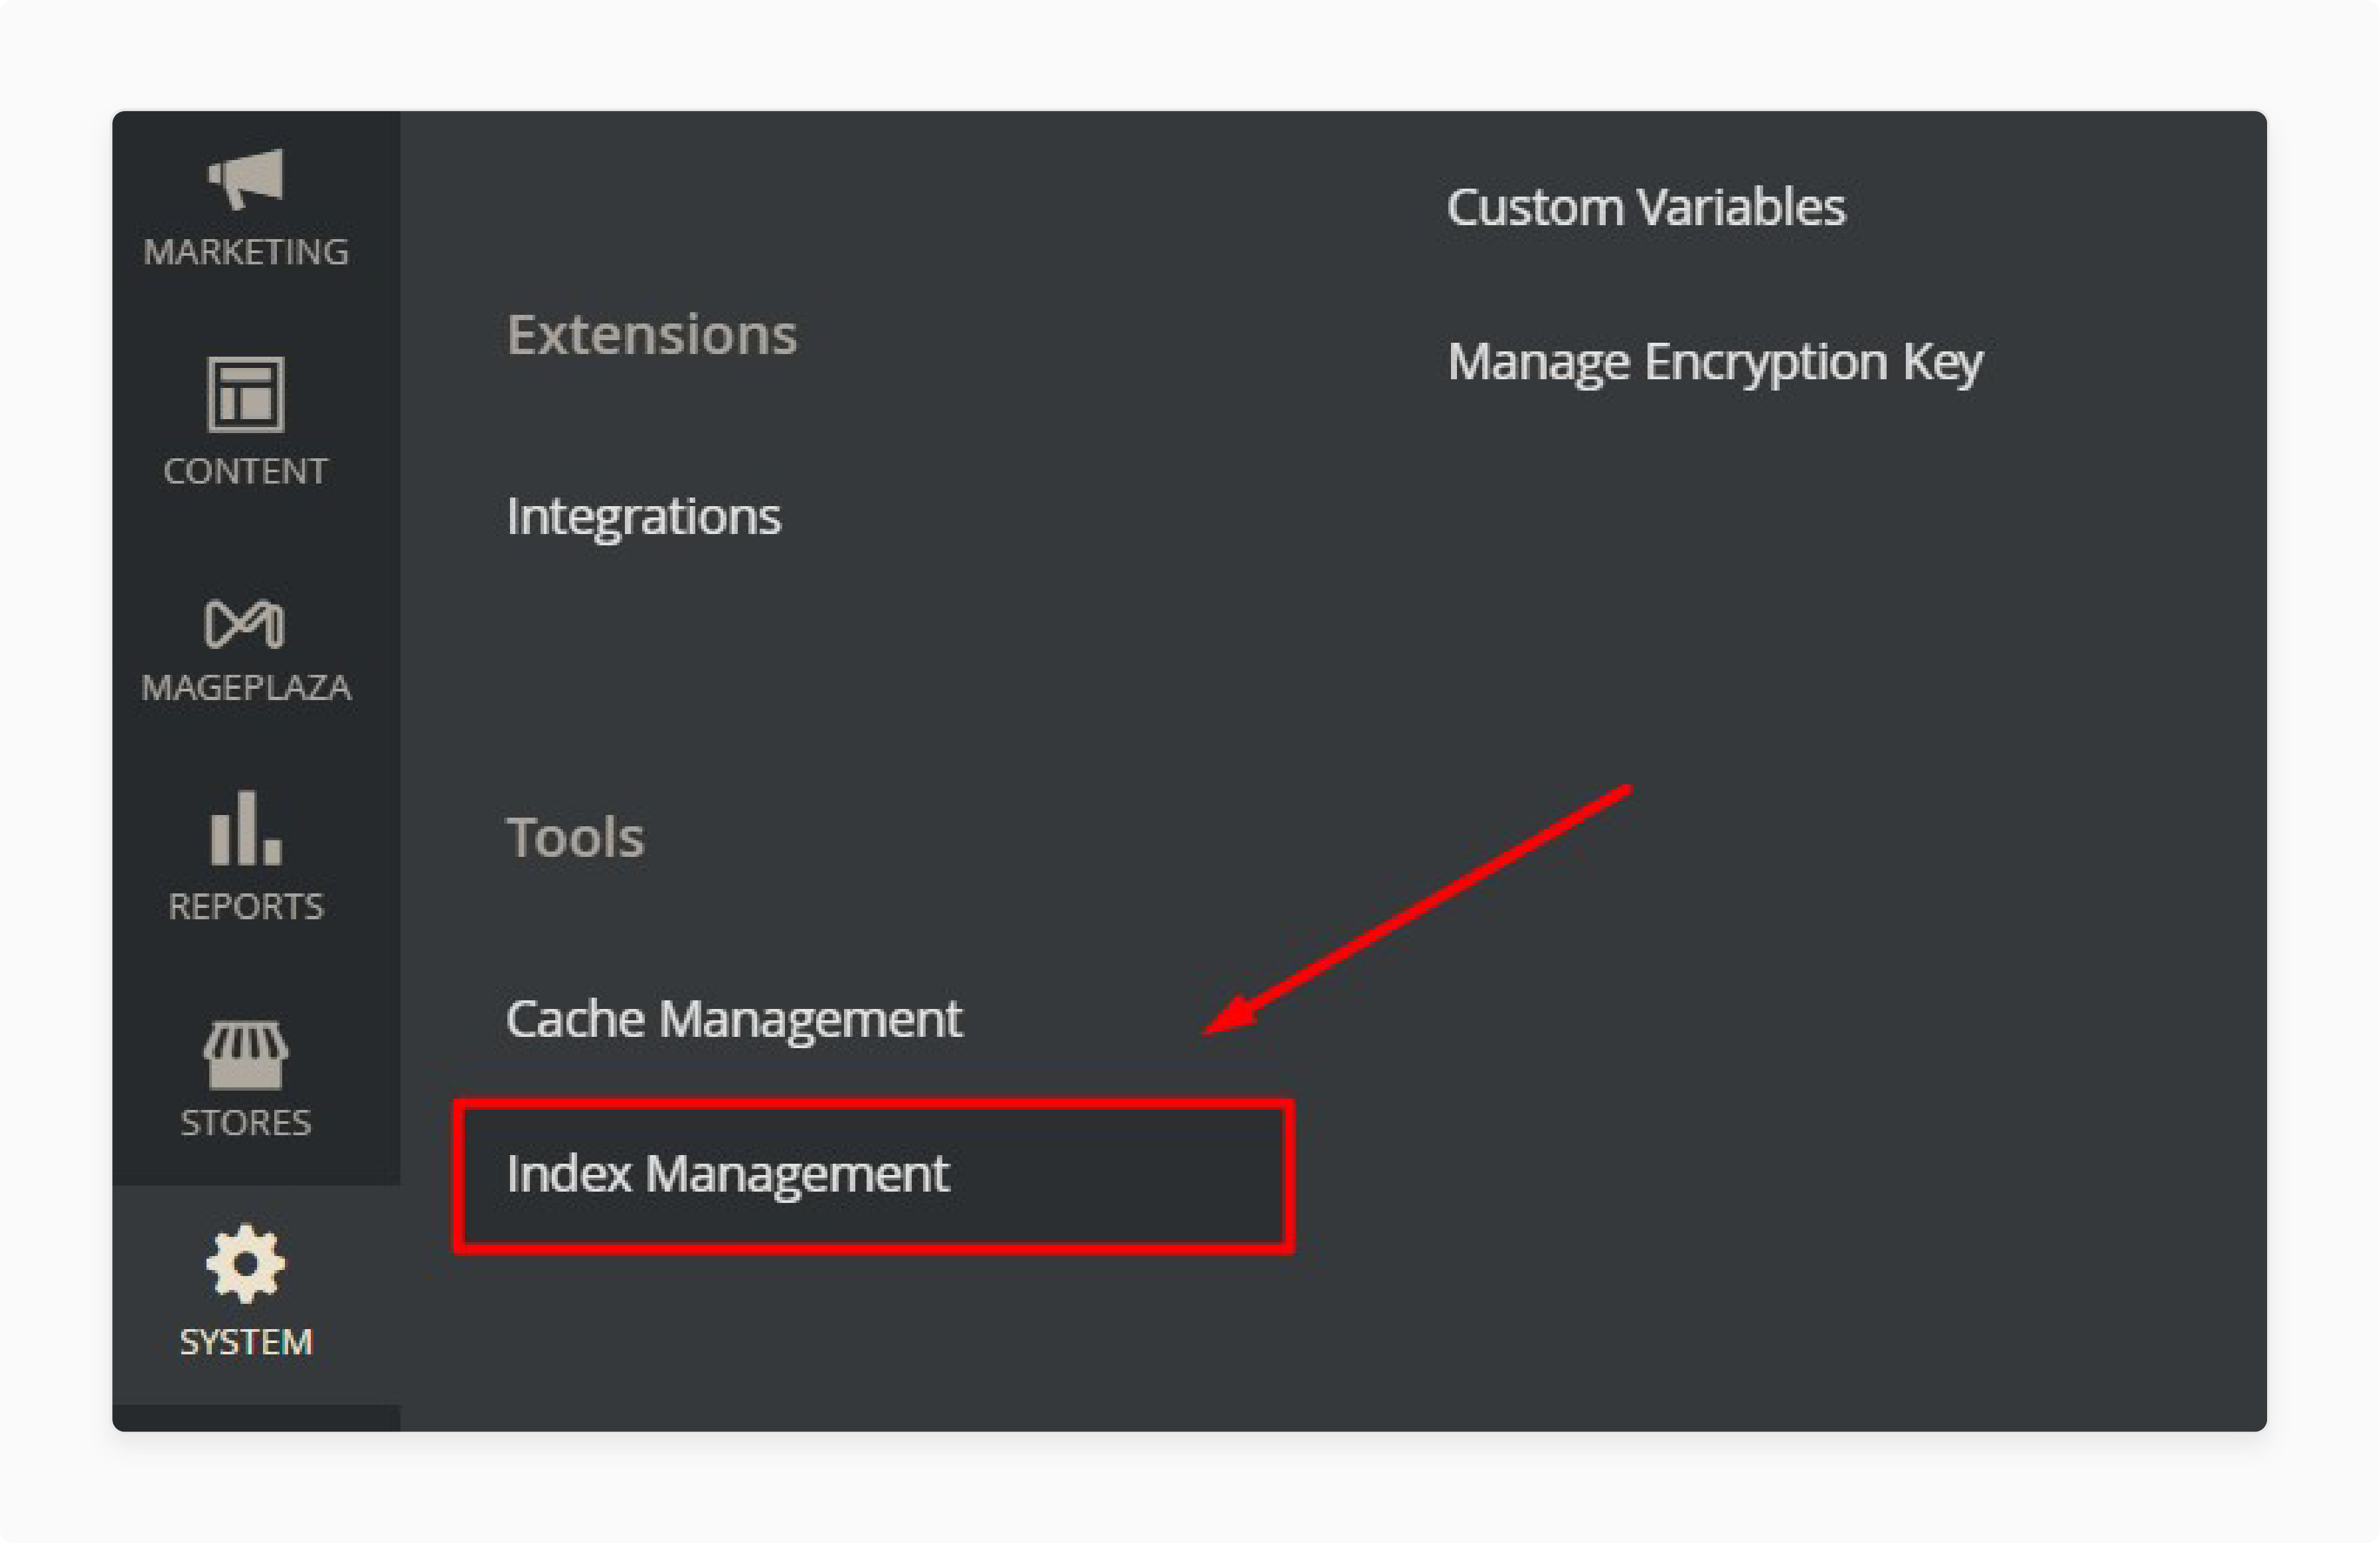Open Custom Variables
Image resolution: width=2380 pixels, height=1543 pixels.
tap(1646, 208)
